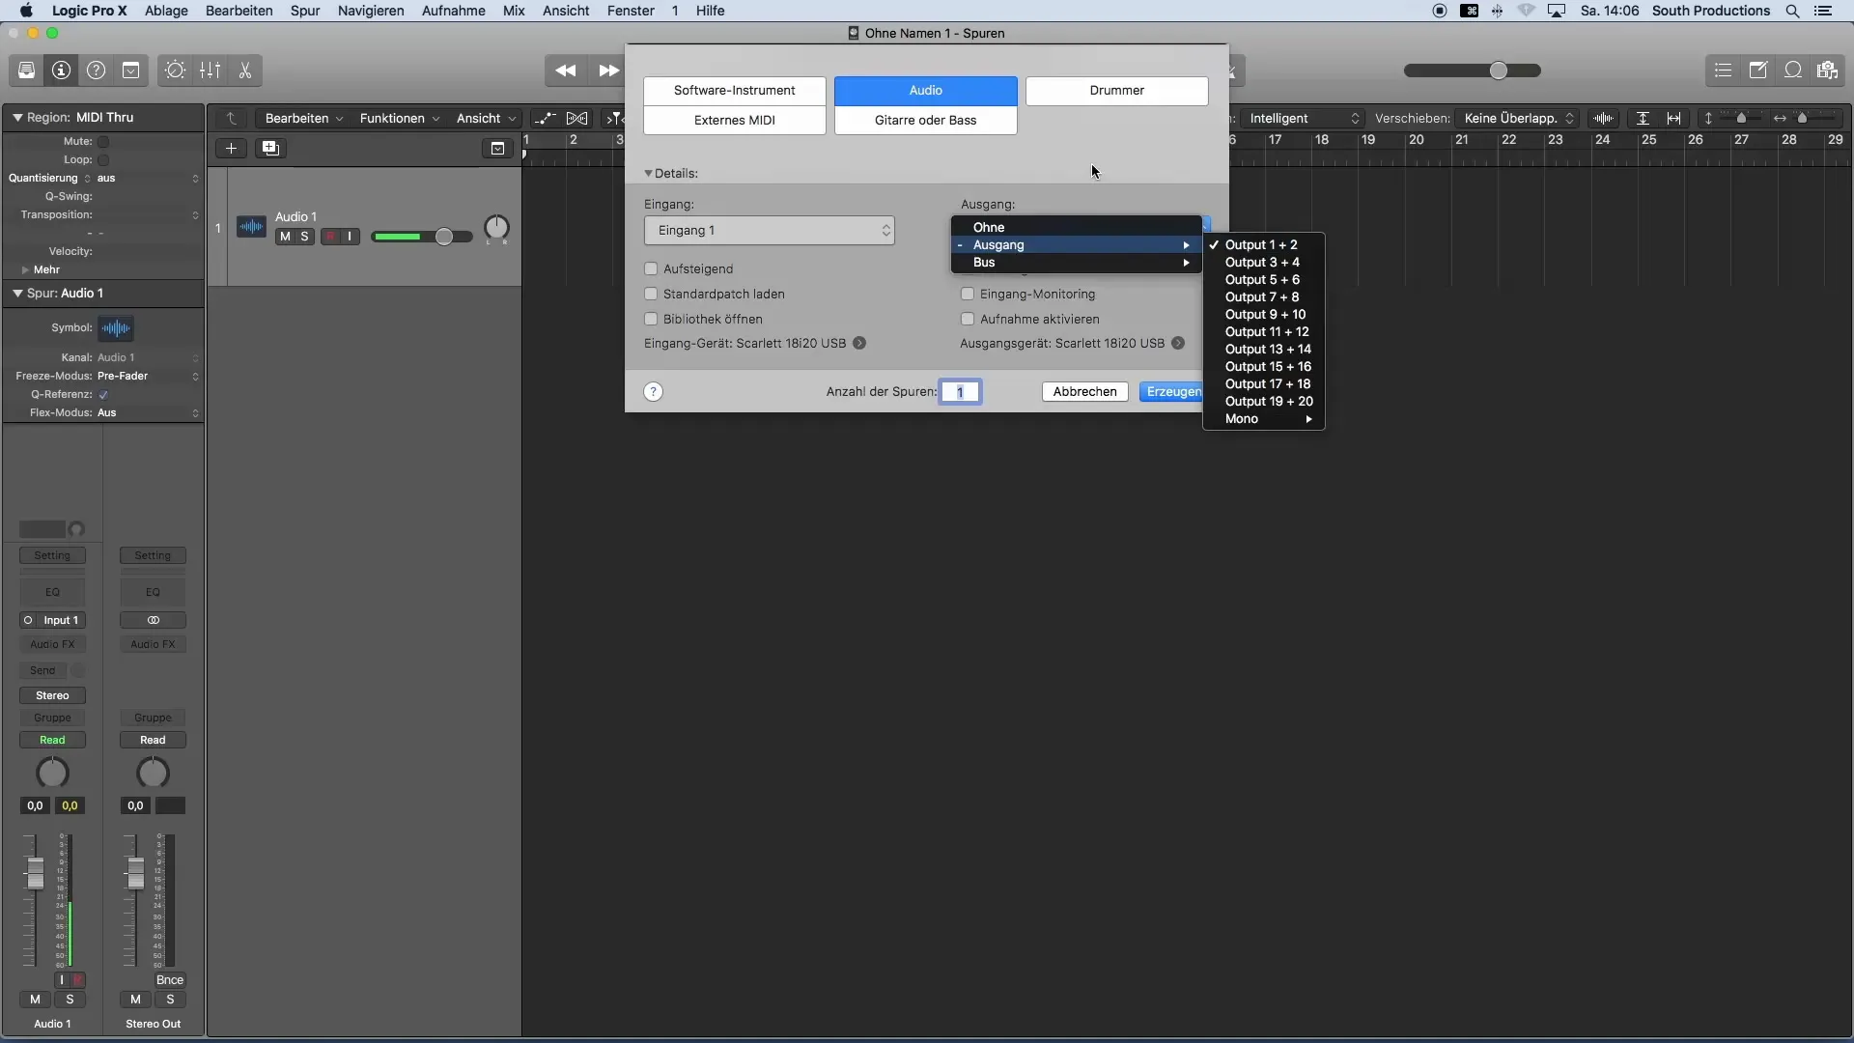This screenshot has height=1043, width=1854.
Task: Open the Media Browser icon
Action: click(x=1827, y=70)
